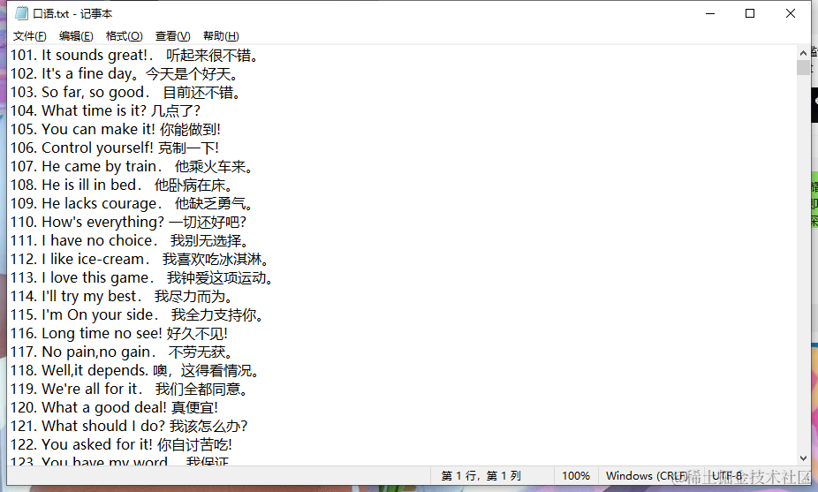Click line '108. He is ill in bed'
The image size is (818, 492).
click(123, 185)
